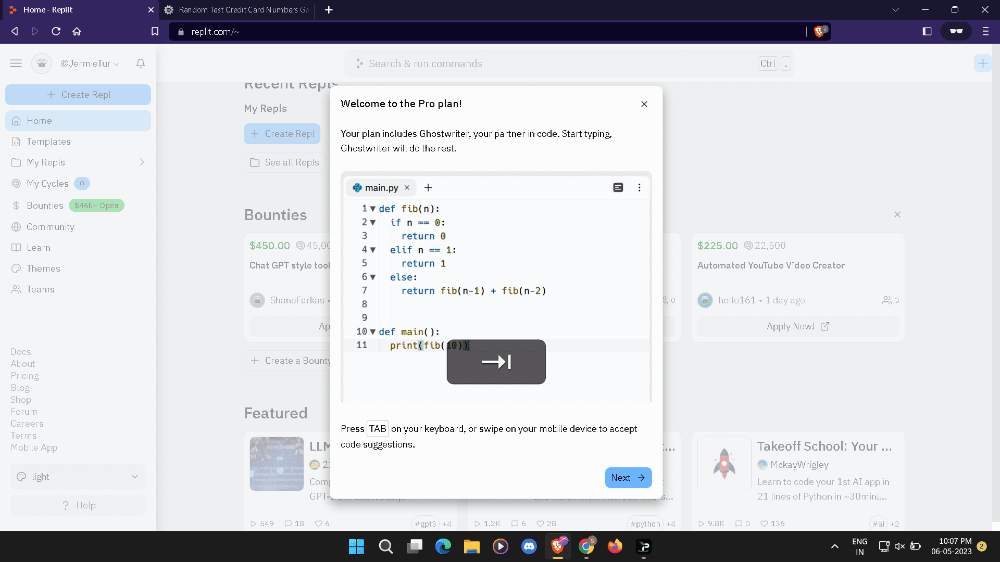This screenshot has width=1000, height=562.
Task: Click the plus icon at top right
Action: pyautogui.click(x=982, y=63)
